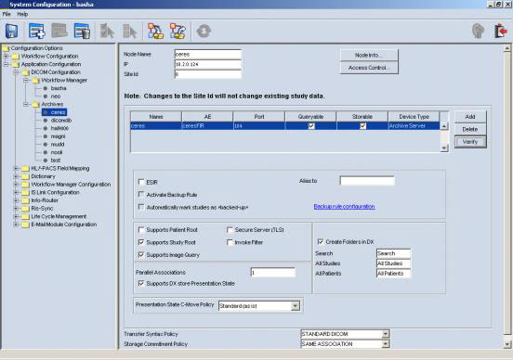Click the delete node trash toolbar icon
The image size is (513, 360).
coord(82,31)
